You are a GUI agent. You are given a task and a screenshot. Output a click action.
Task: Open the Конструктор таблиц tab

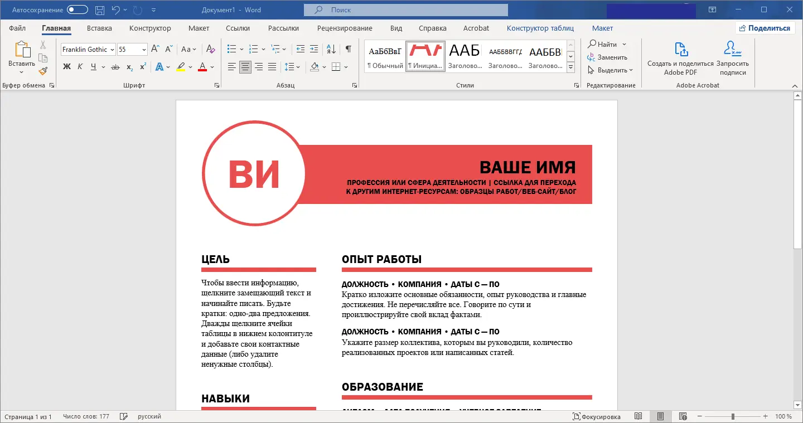coord(540,28)
